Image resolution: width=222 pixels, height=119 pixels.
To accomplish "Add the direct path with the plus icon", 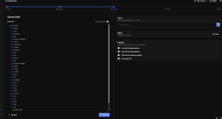I will coord(218,25).
